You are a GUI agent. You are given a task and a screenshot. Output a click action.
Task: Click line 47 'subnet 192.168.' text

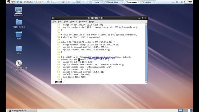point(70,59)
